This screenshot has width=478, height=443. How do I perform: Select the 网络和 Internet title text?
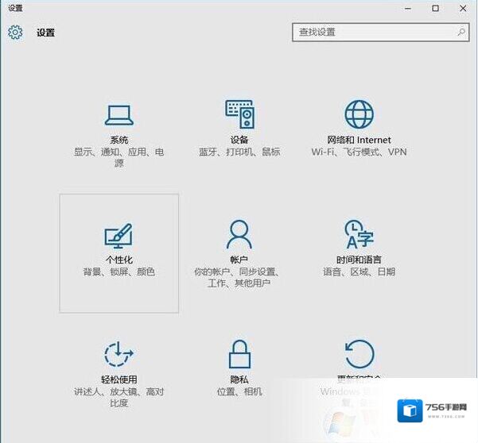pyautogui.click(x=359, y=141)
